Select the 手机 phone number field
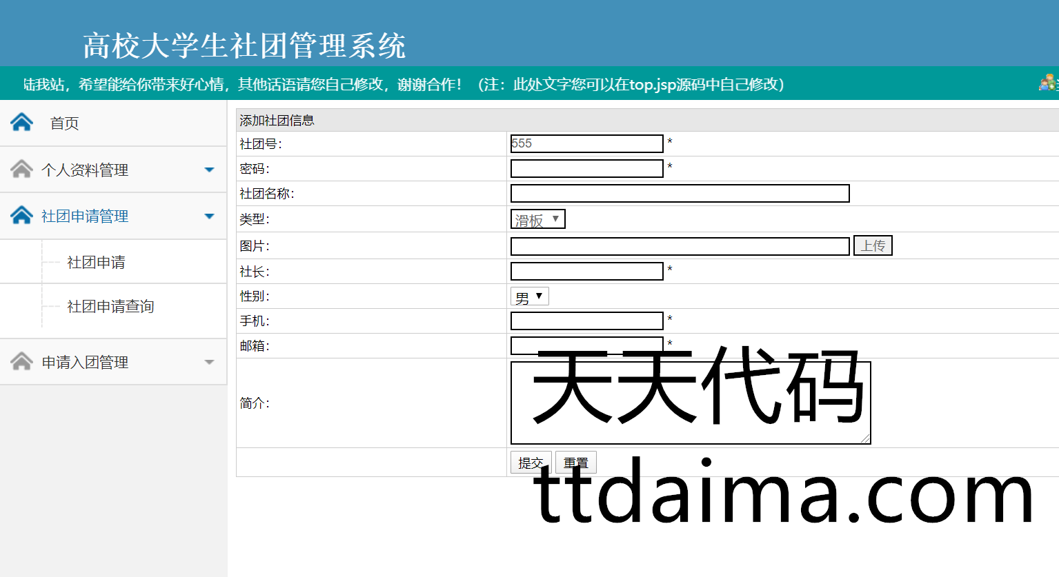This screenshot has width=1059, height=577. click(x=586, y=321)
